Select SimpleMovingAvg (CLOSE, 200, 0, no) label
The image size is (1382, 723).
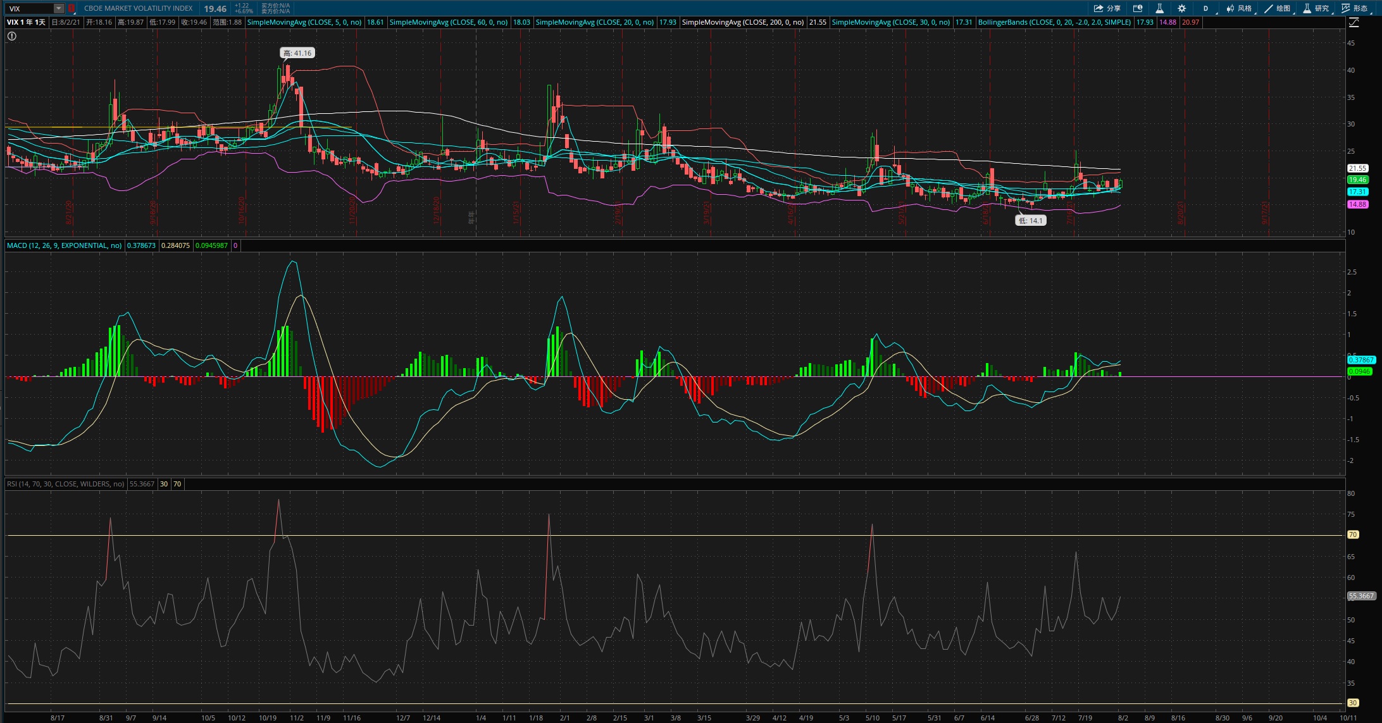click(742, 22)
